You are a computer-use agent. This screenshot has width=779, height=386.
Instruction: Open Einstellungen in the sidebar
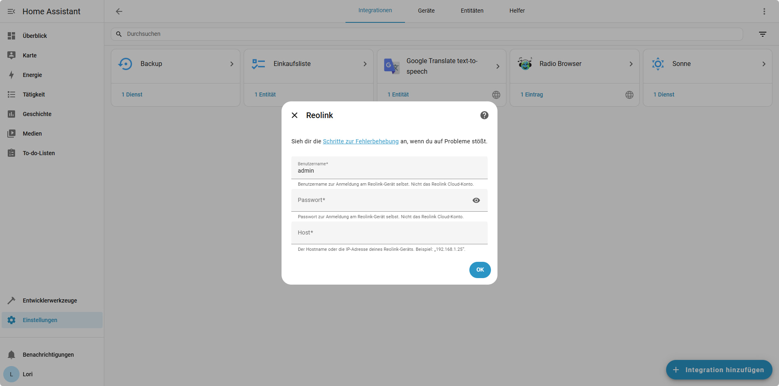click(52, 320)
